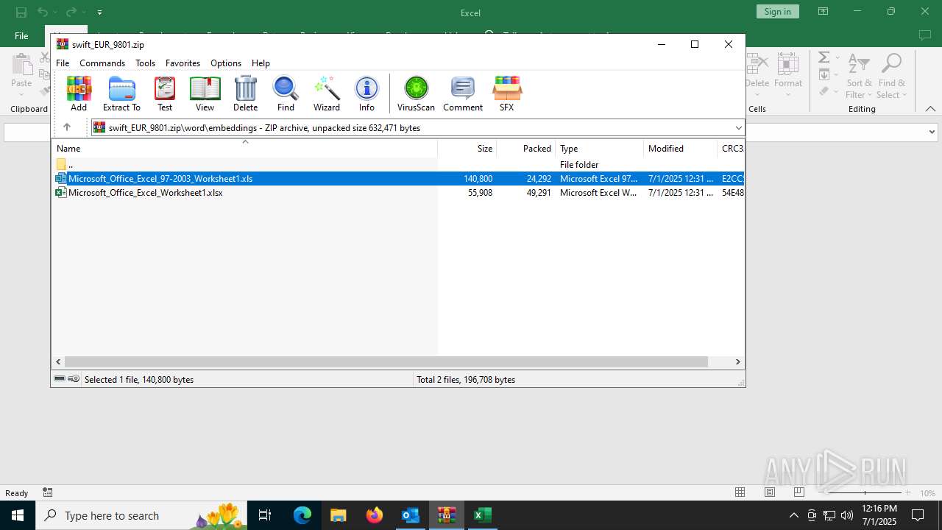Open Excel AutoSum dropdown arrow
This screenshot has height=530, width=942.
click(x=837, y=57)
